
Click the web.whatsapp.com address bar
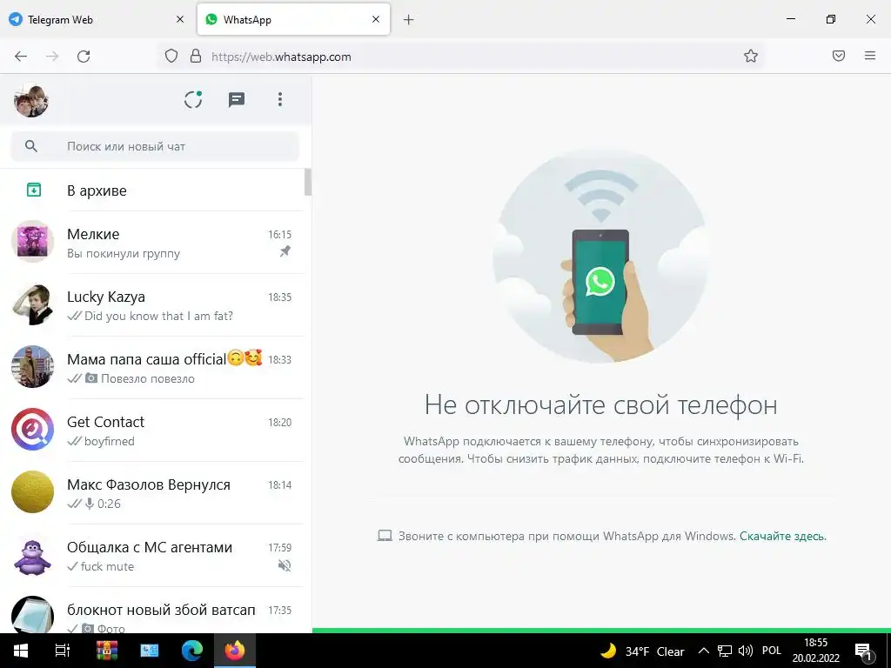[460, 57]
